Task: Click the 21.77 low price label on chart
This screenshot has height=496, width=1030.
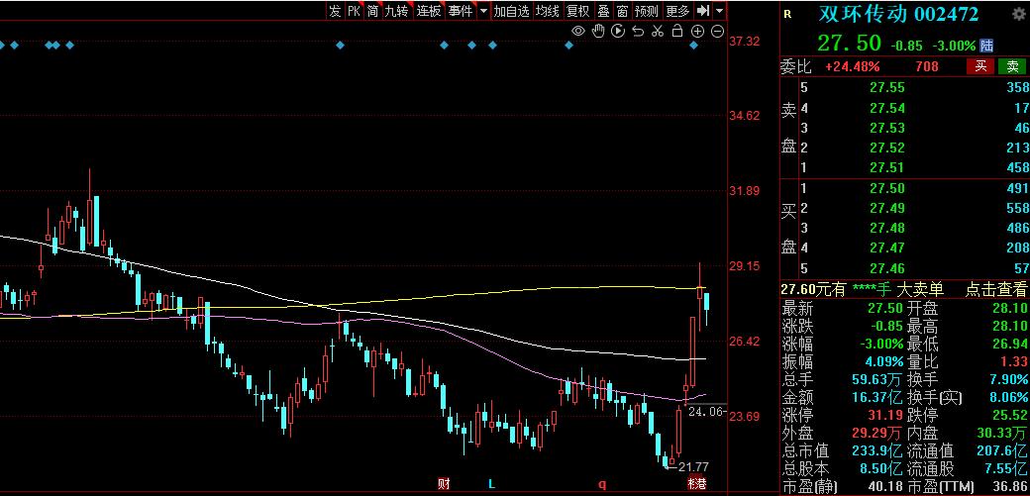Action: tap(693, 467)
